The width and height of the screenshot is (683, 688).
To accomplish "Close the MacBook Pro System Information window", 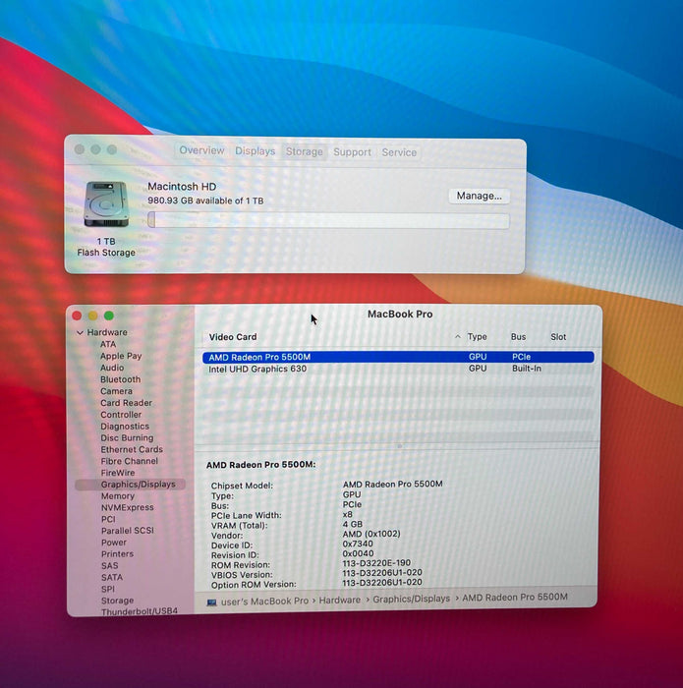I will pyautogui.click(x=77, y=315).
